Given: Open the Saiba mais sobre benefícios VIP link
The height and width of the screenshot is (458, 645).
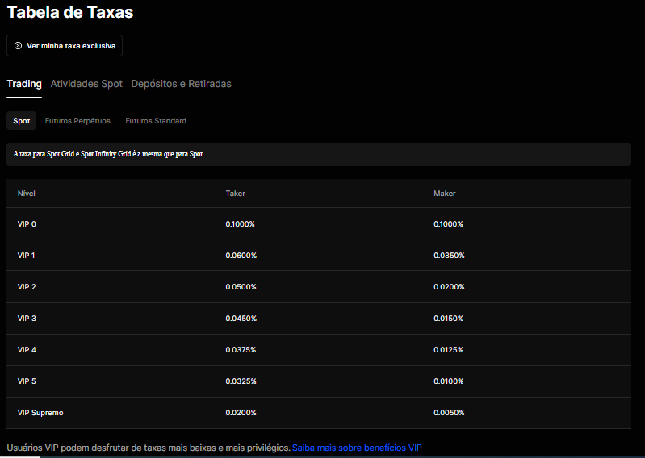Looking at the screenshot, I should [x=357, y=447].
